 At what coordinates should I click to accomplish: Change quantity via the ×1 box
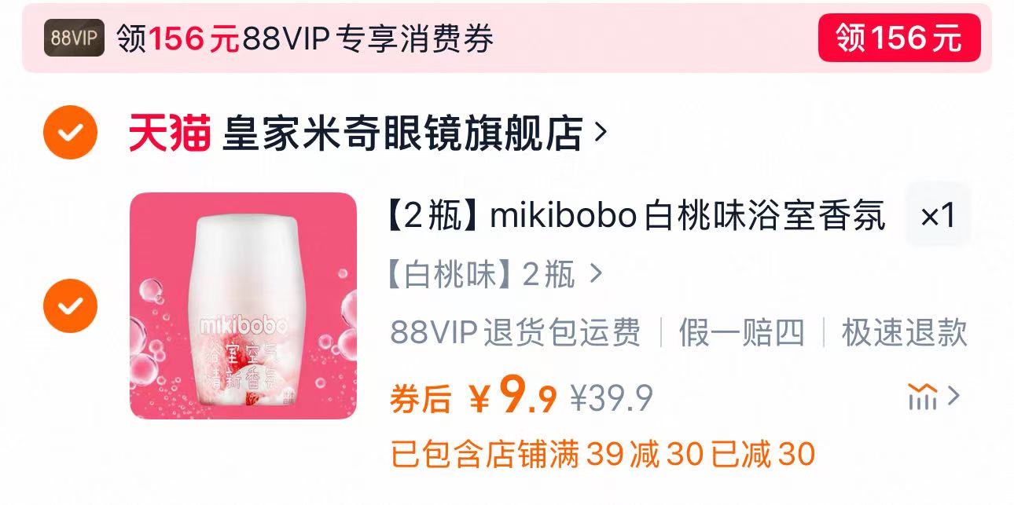938,215
